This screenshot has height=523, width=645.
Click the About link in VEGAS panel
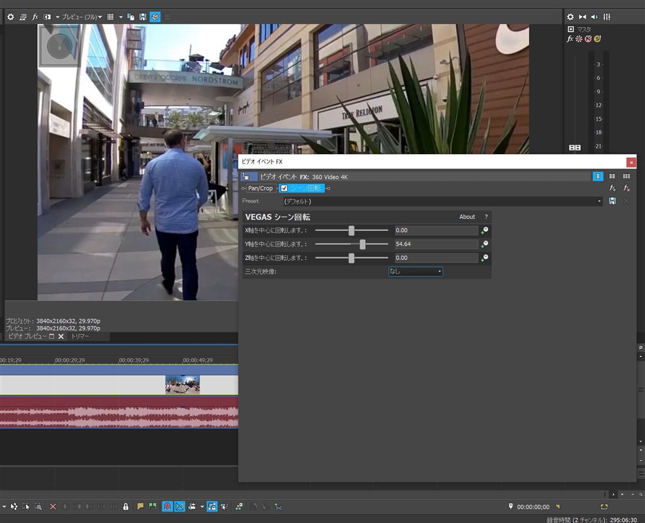(467, 217)
